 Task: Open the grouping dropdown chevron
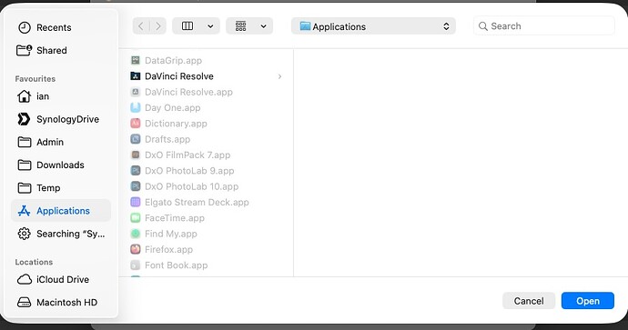point(263,26)
